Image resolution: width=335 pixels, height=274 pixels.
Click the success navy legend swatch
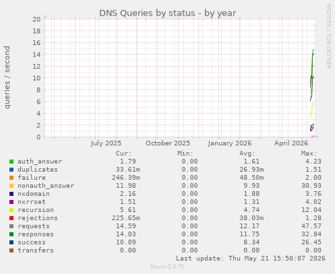pyautogui.click(x=11, y=242)
